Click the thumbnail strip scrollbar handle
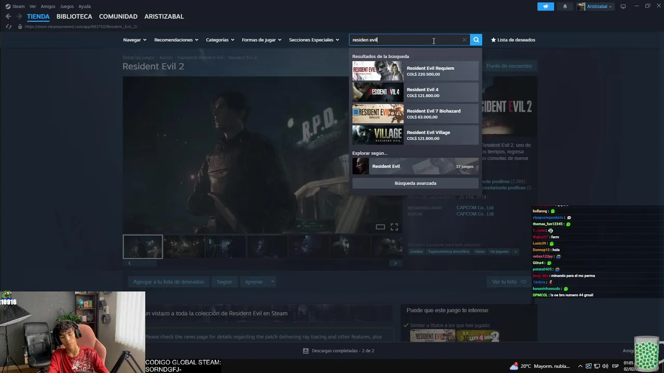This screenshot has width=664, height=373. [146, 263]
